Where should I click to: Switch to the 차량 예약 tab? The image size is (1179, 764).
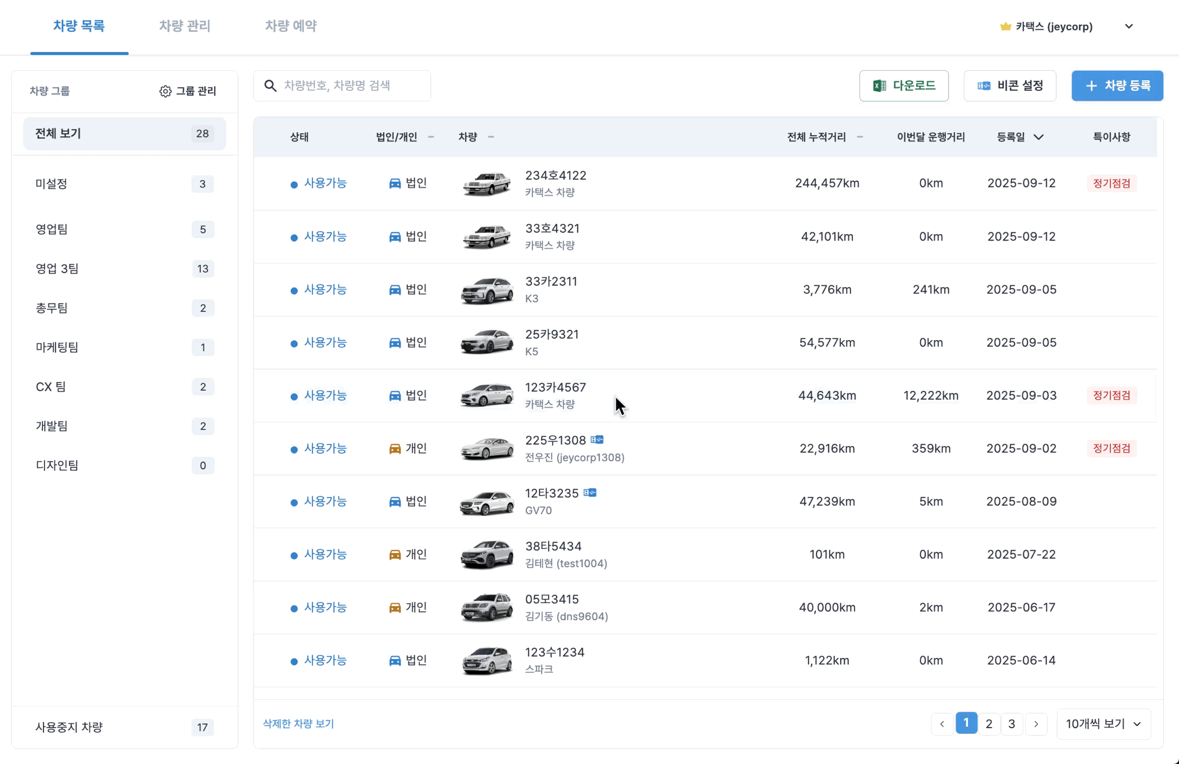pos(291,26)
